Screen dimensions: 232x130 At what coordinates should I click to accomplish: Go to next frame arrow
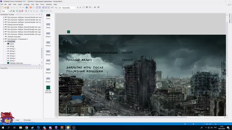(x=80, y=7)
